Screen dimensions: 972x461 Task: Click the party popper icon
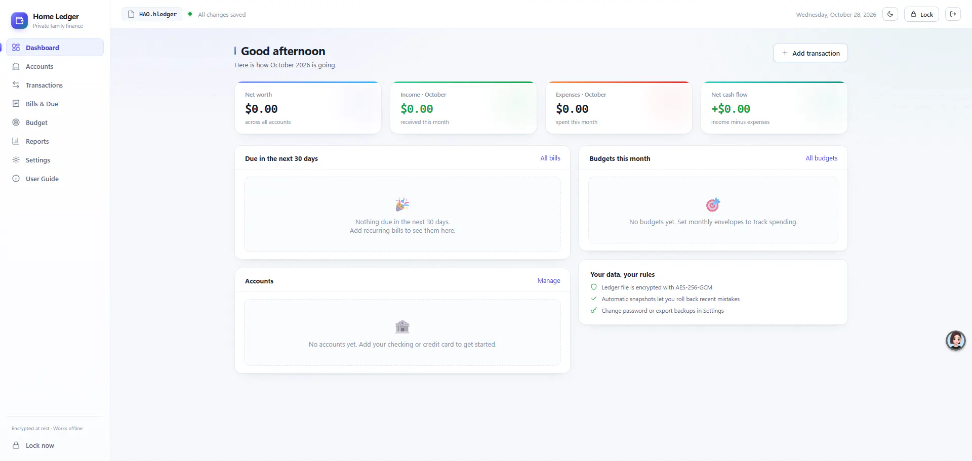pyautogui.click(x=402, y=204)
